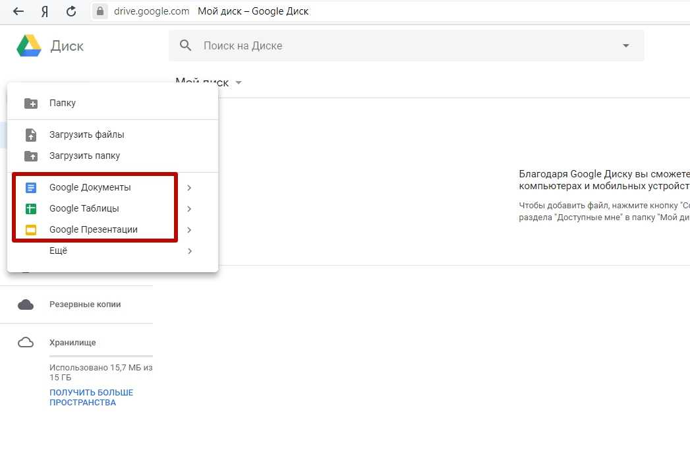Reload the page with refresh button

coord(71,11)
